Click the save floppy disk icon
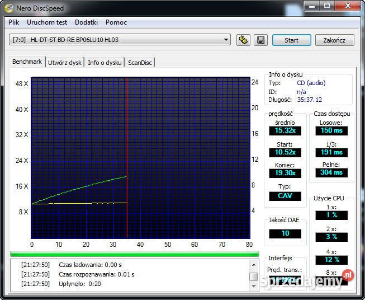The image size is (365, 300). click(260, 40)
